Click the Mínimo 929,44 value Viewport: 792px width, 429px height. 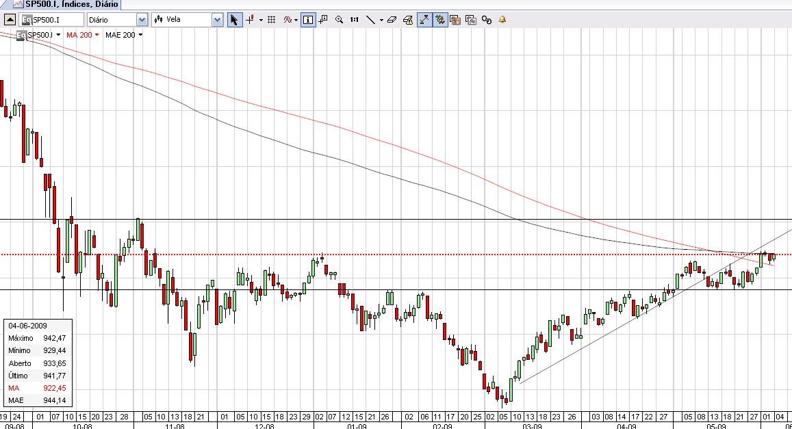click(55, 350)
